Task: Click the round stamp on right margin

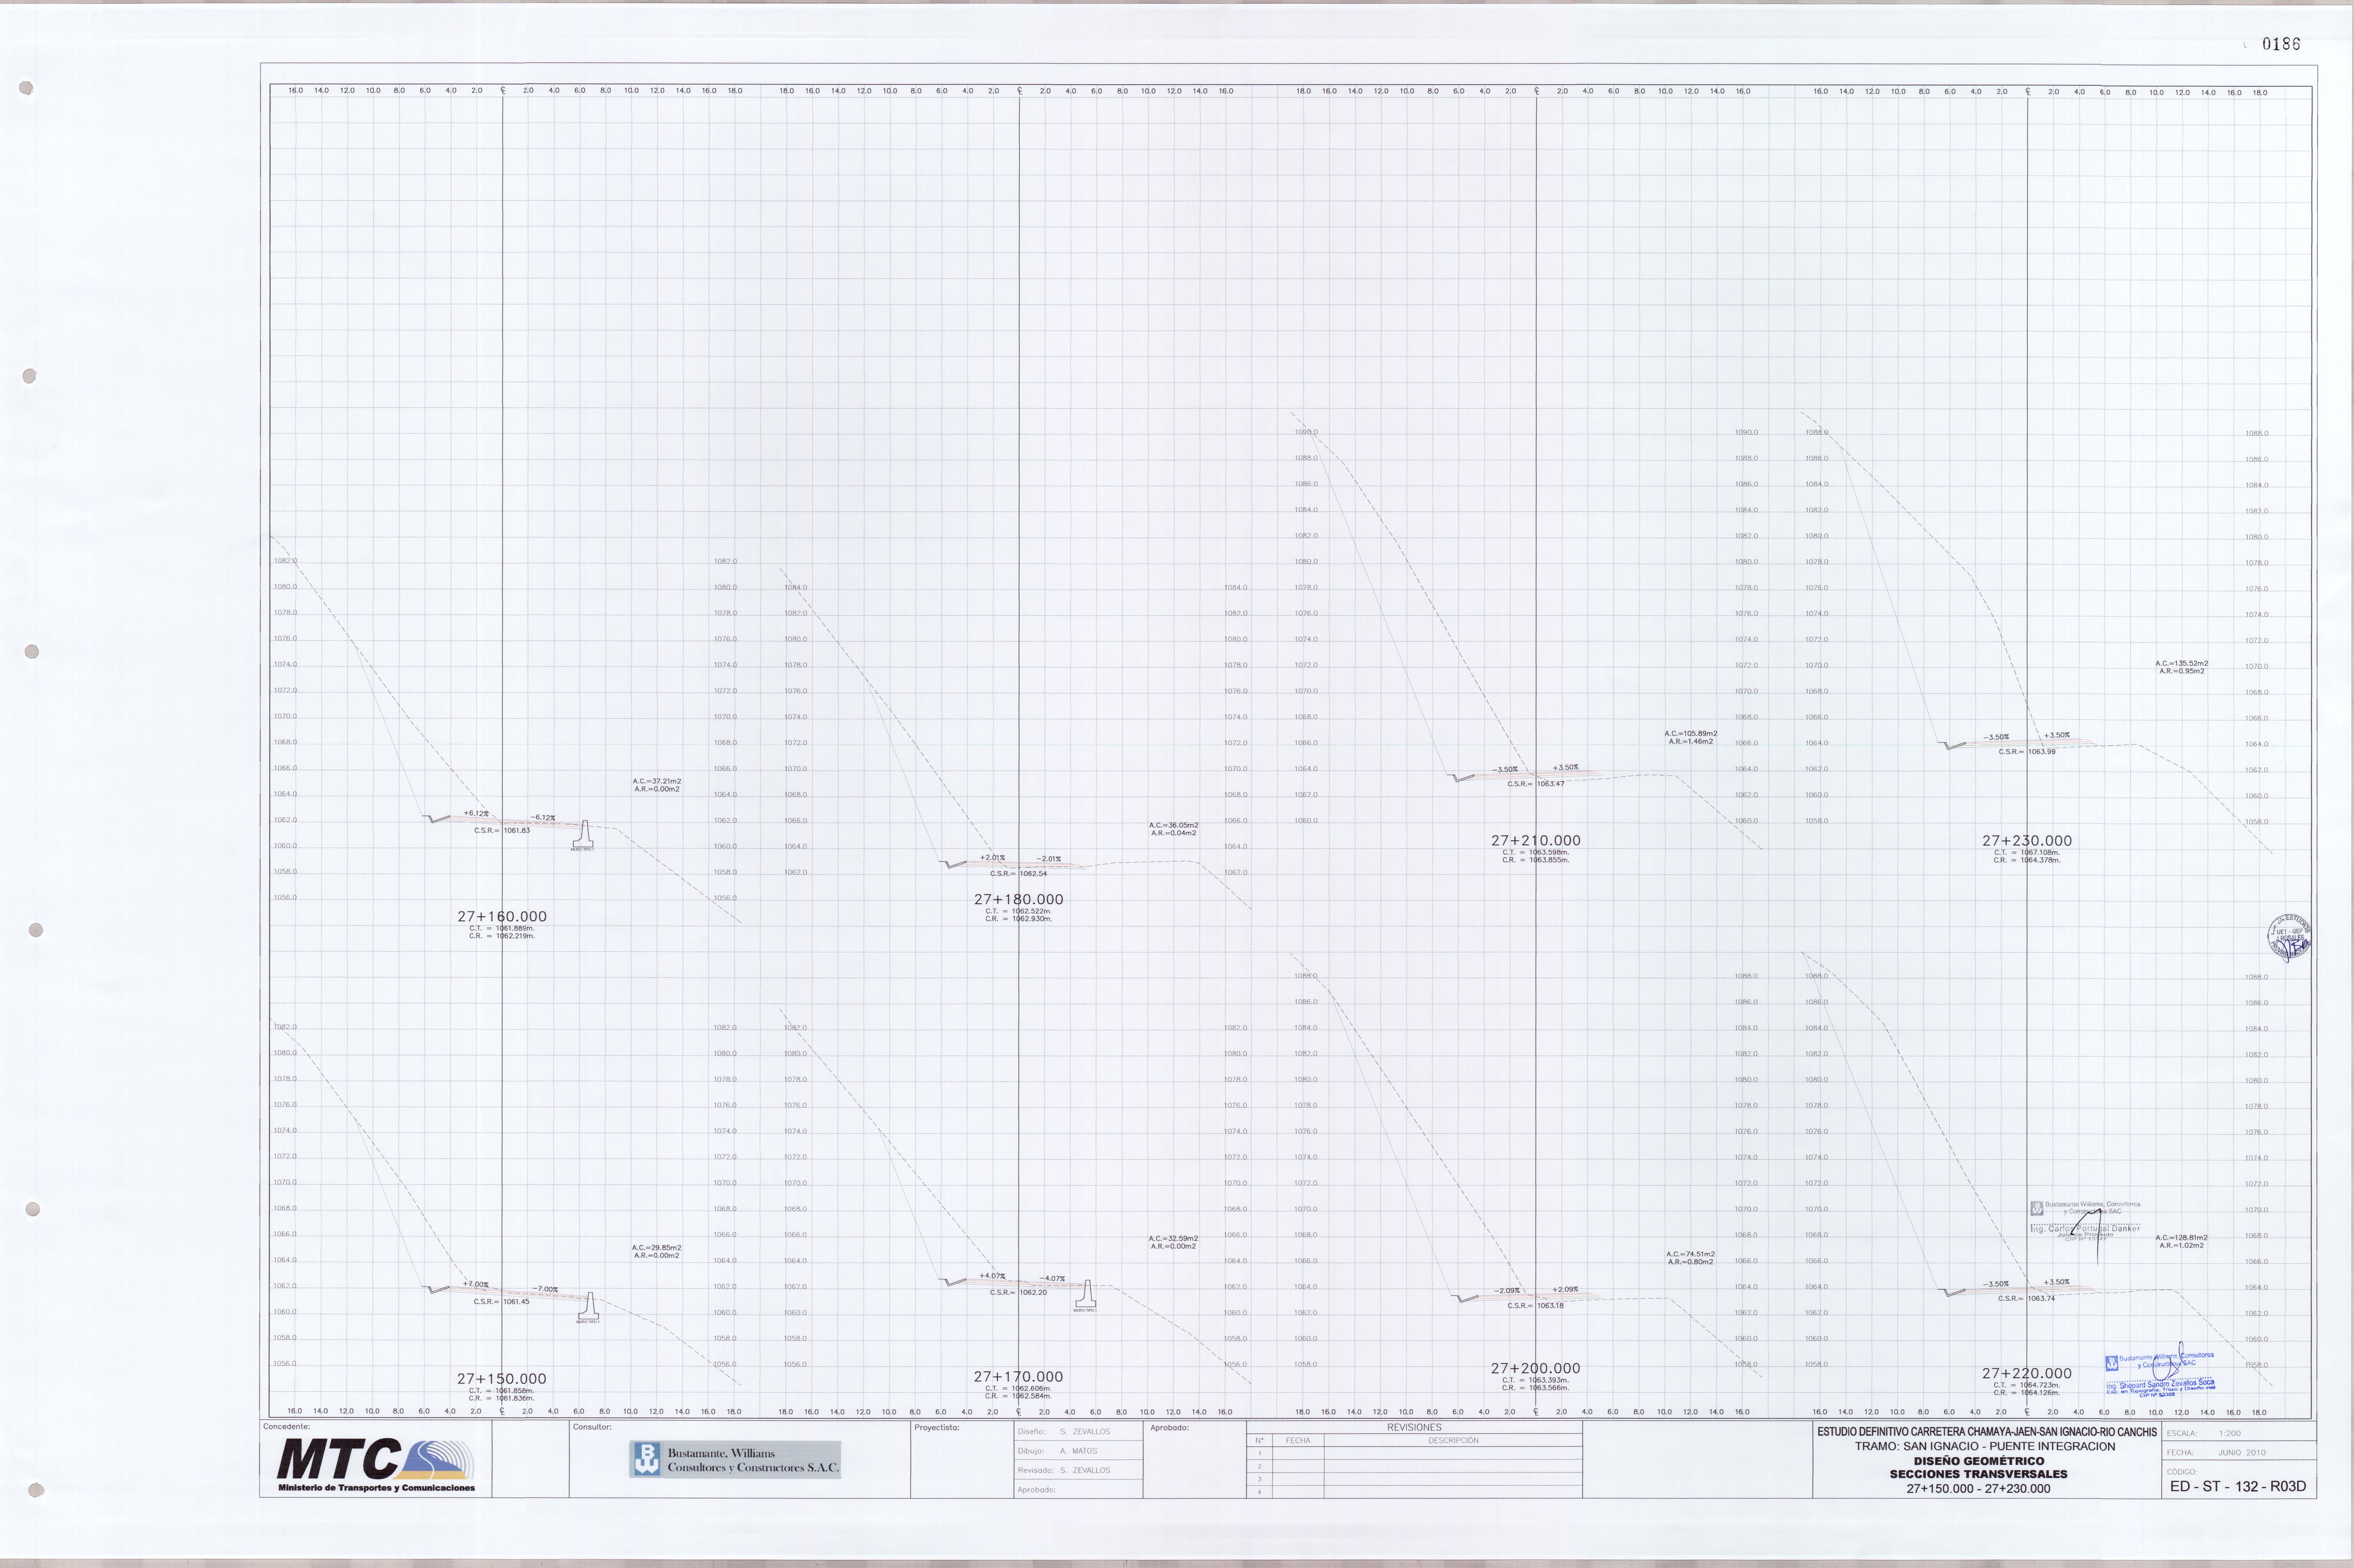Action: (2289, 937)
